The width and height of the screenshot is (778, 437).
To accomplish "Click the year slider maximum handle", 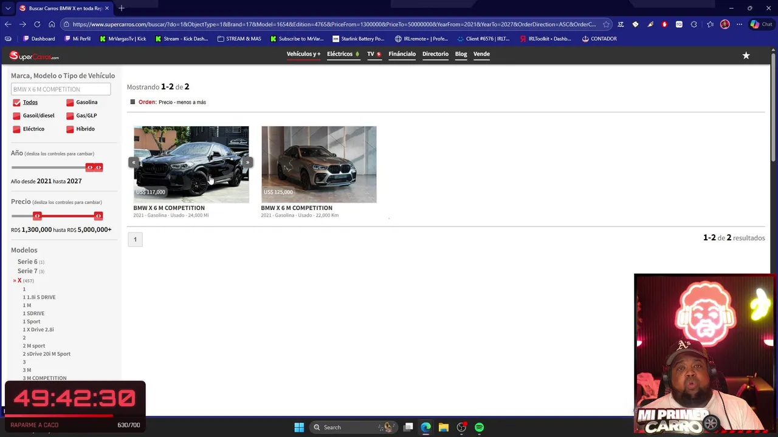I will tap(98, 168).
